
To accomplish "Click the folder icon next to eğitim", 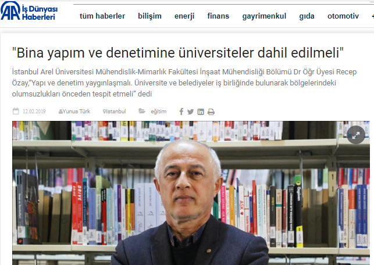I will tap(142, 111).
